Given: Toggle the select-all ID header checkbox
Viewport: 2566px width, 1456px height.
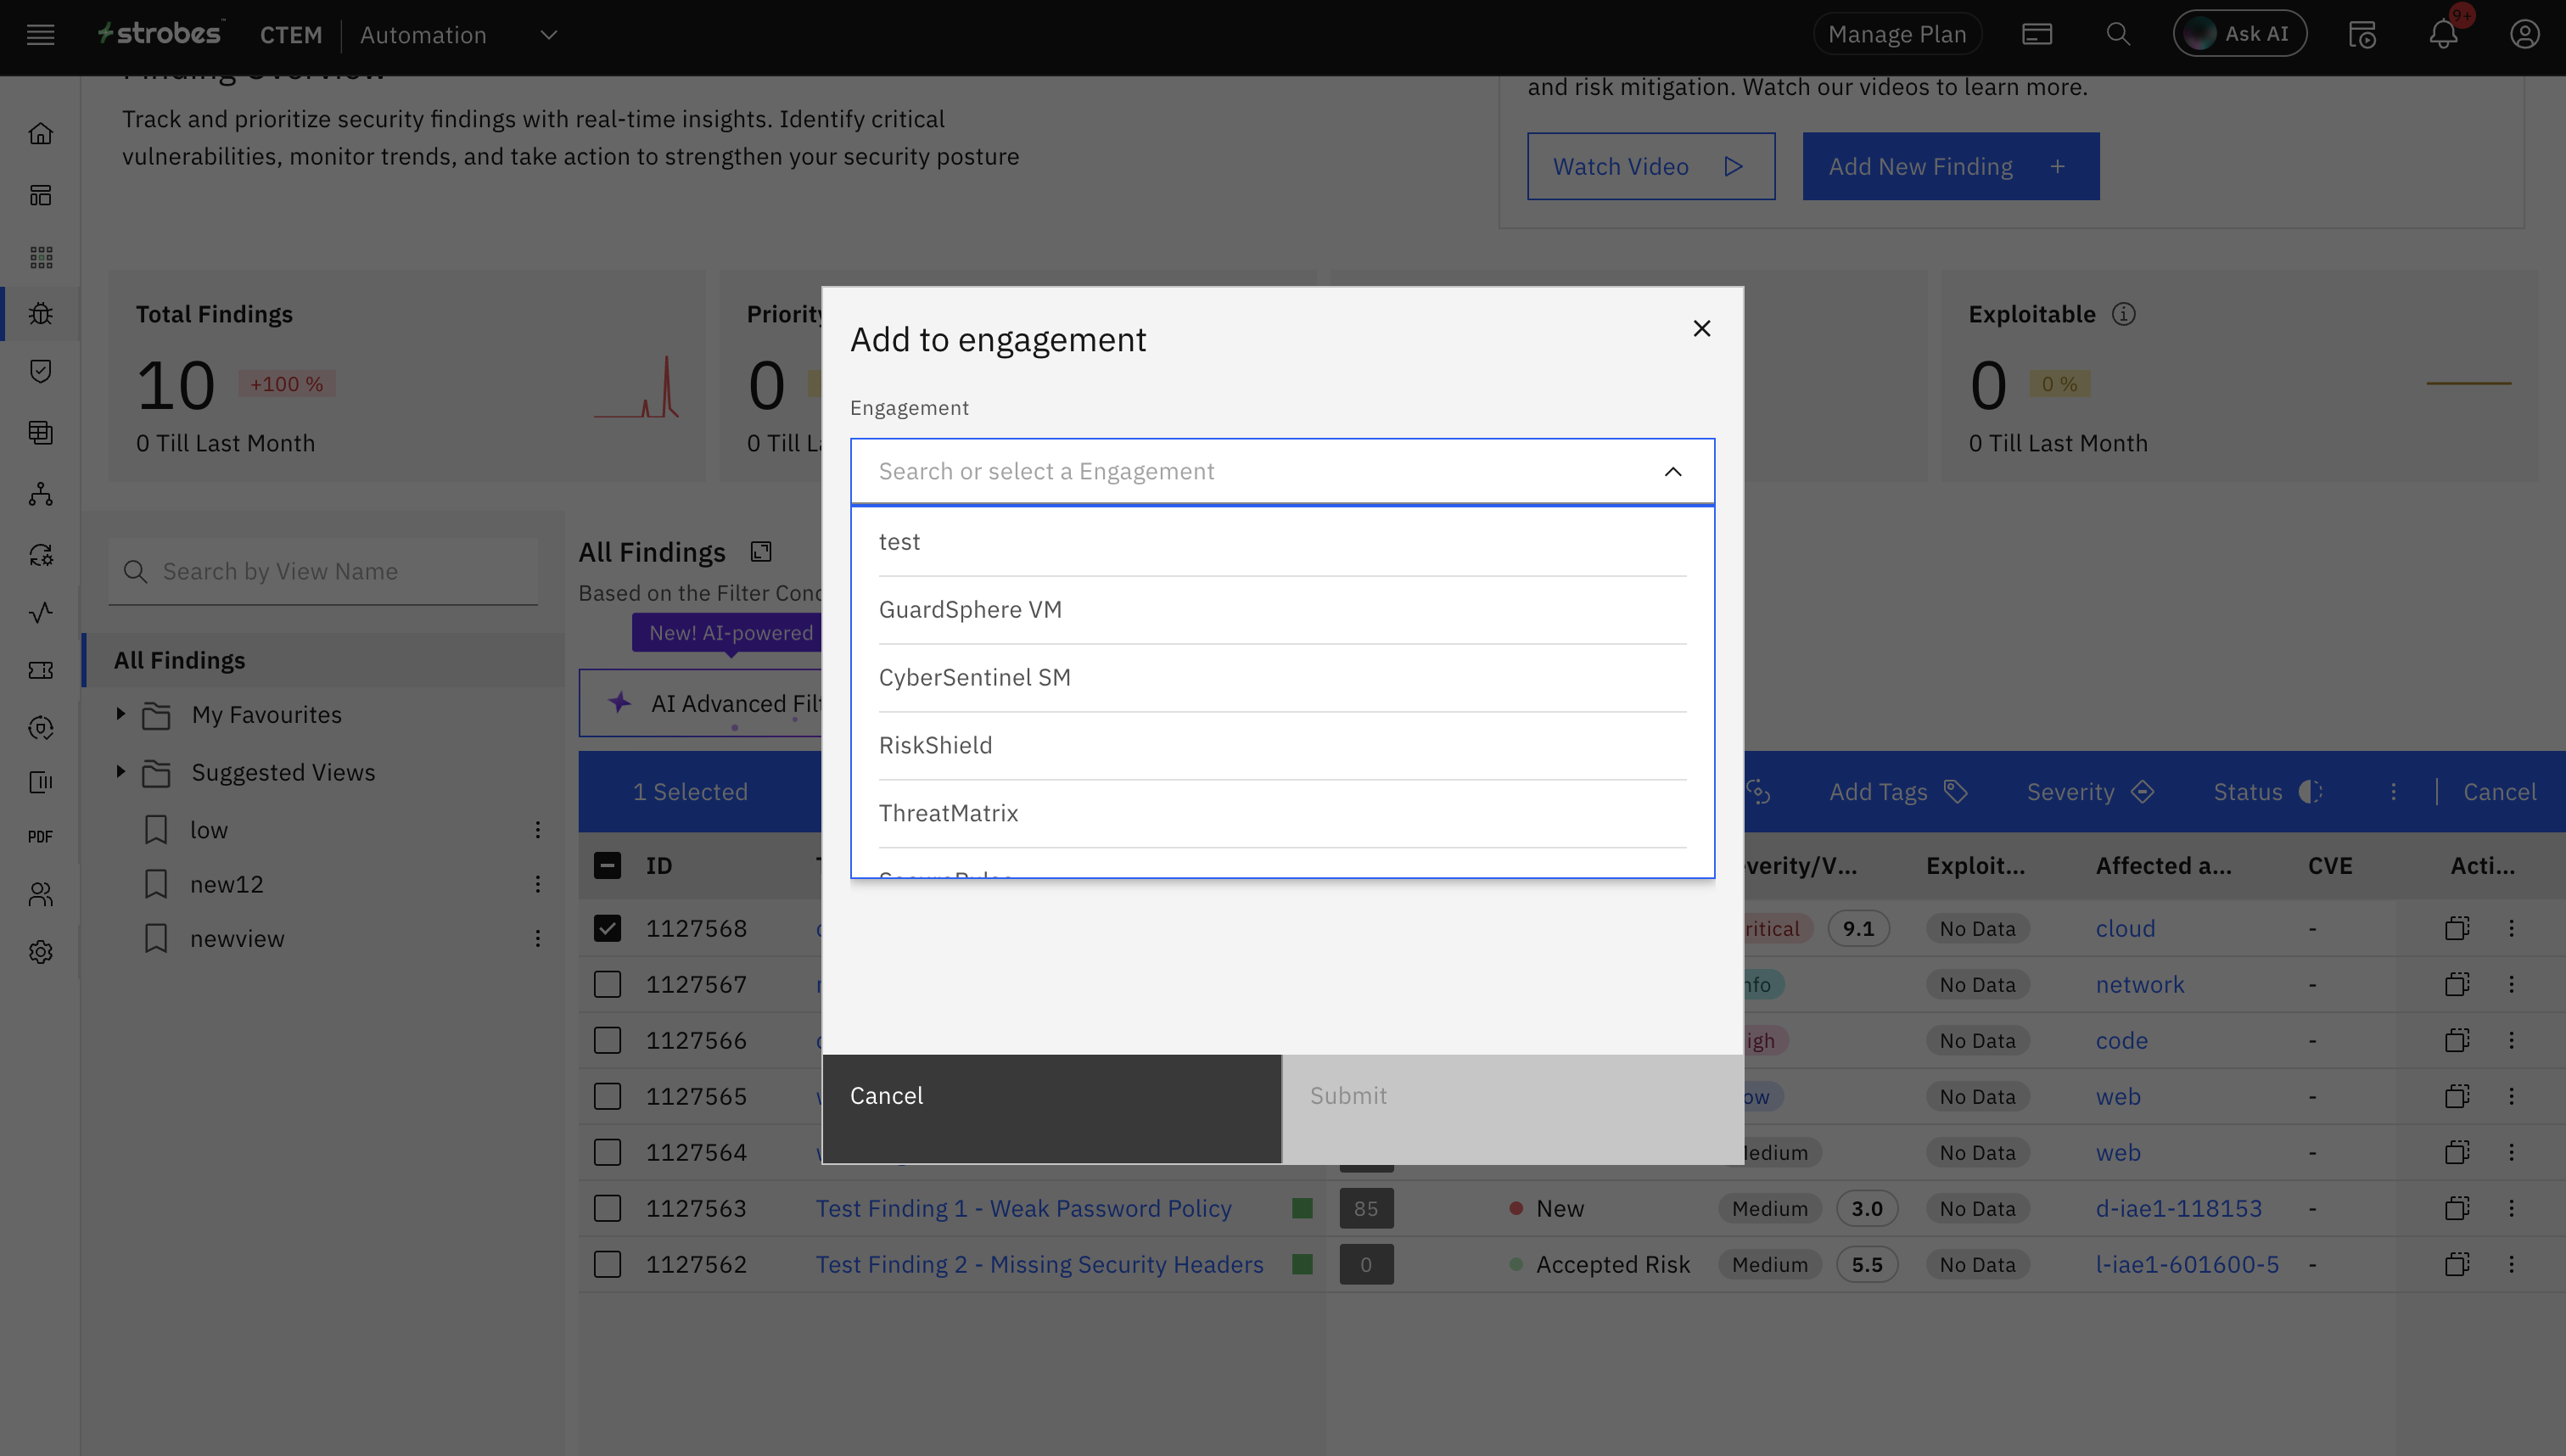Looking at the screenshot, I should coord(607,865).
